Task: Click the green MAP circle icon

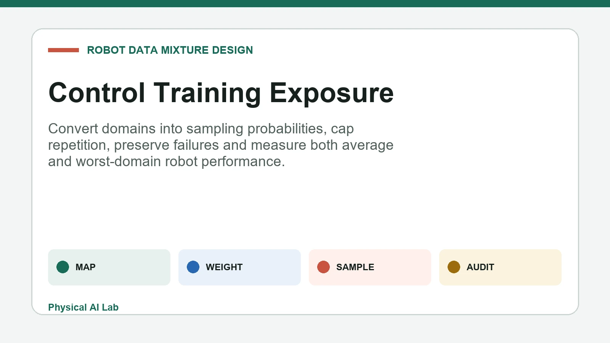Action: point(63,267)
